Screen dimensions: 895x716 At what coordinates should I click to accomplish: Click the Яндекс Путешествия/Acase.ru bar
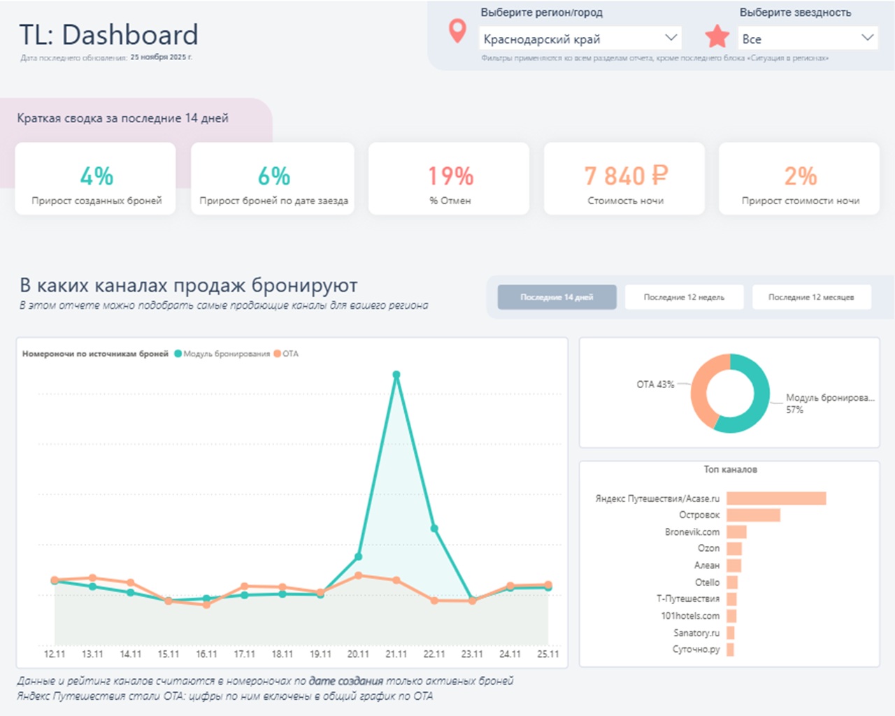(776, 499)
